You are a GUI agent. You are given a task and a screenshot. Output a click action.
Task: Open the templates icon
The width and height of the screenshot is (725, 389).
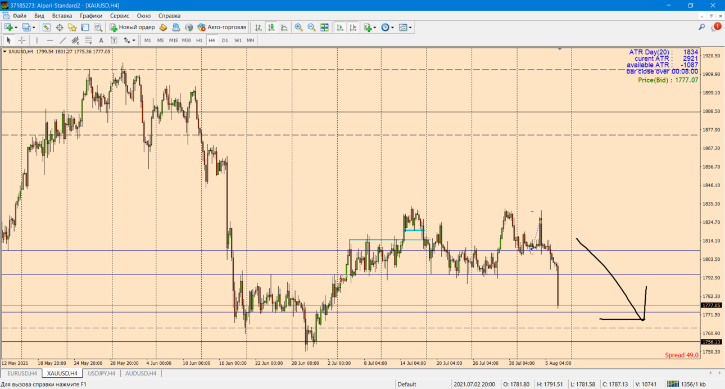(403, 27)
